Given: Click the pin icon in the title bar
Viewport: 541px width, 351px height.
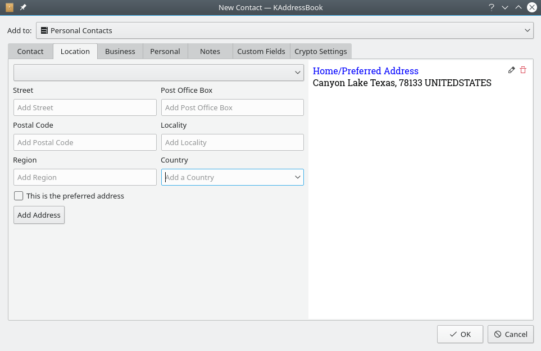Looking at the screenshot, I should pos(23,7).
